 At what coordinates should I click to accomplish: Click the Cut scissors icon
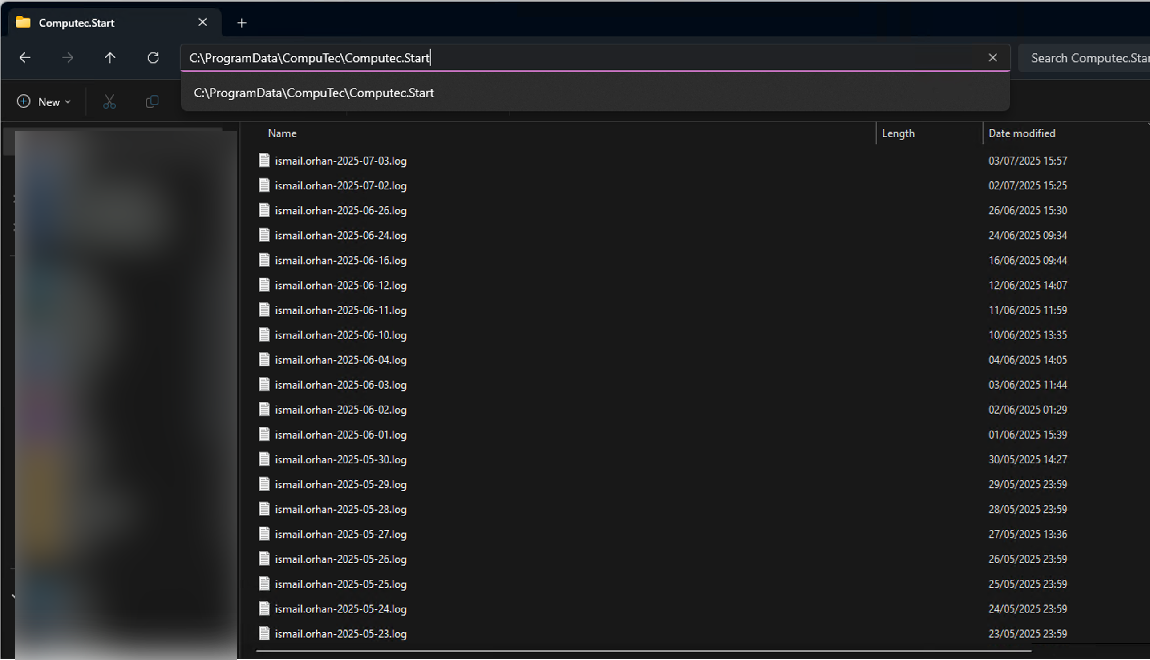[x=109, y=101]
